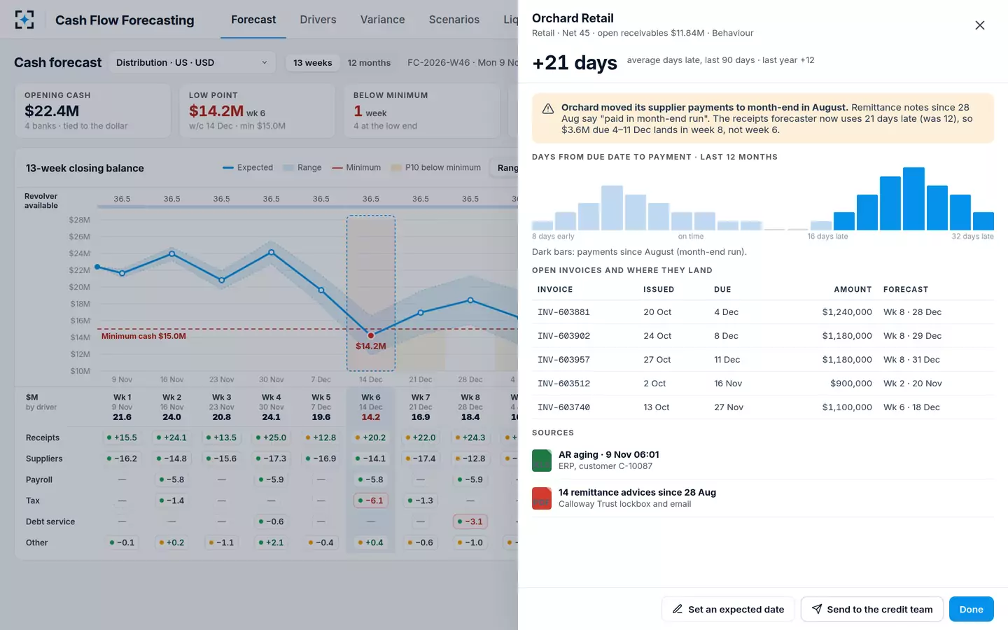The height and width of the screenshot is (630, 1008).
Task: Select the 13 weeks view
Action: [313, 63]
